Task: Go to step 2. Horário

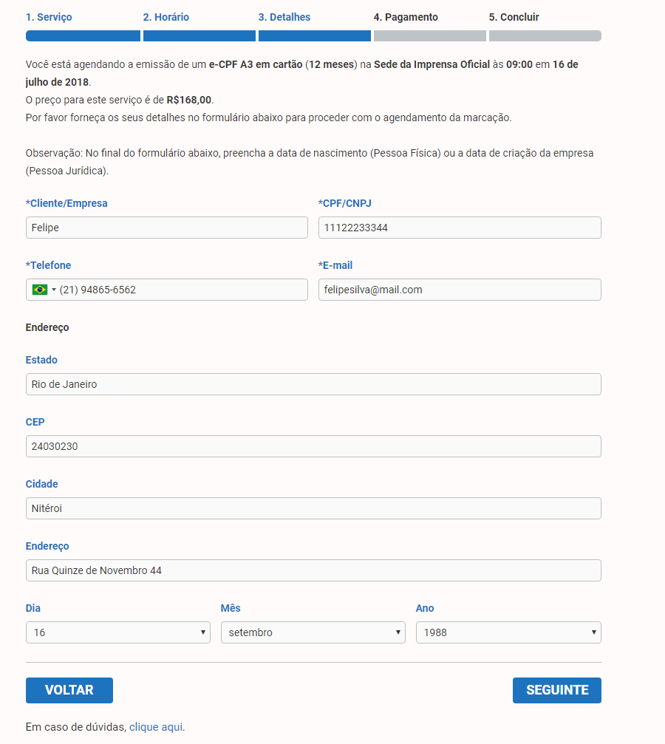Action: tap(166, 17)
